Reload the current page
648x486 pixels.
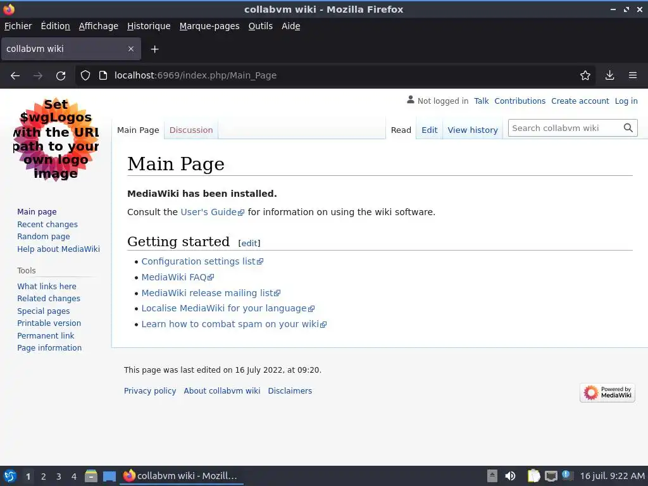[61, 76]
